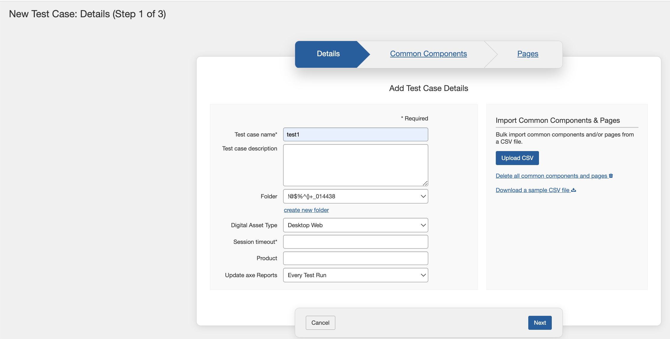Click Download a sample CSV file link

pos(532,190)
